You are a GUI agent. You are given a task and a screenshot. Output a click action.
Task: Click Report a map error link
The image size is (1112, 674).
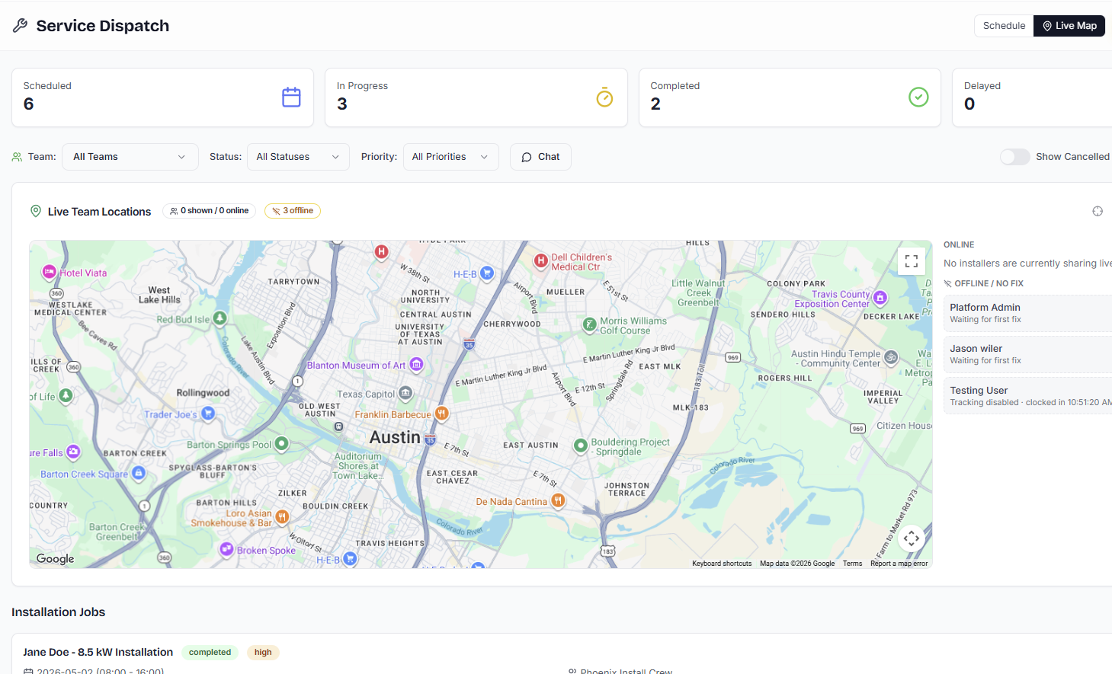[899, 564]
